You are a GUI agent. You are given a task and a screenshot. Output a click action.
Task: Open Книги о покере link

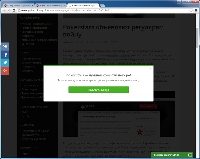click(31, 135)
